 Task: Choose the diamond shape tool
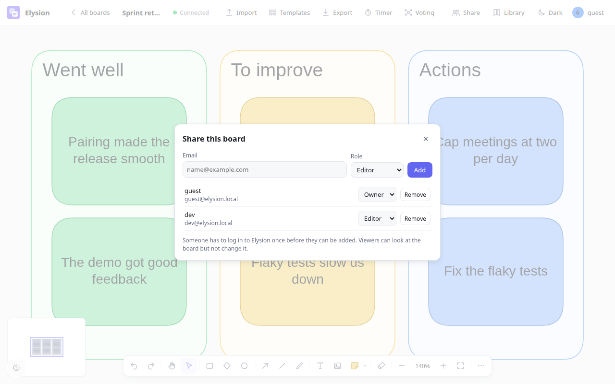(x=227, y=366)
